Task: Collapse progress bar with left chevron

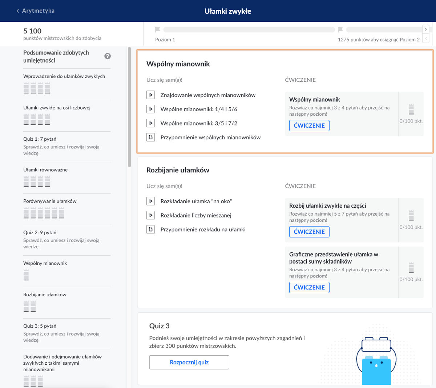Action: (x=426, y=38)
